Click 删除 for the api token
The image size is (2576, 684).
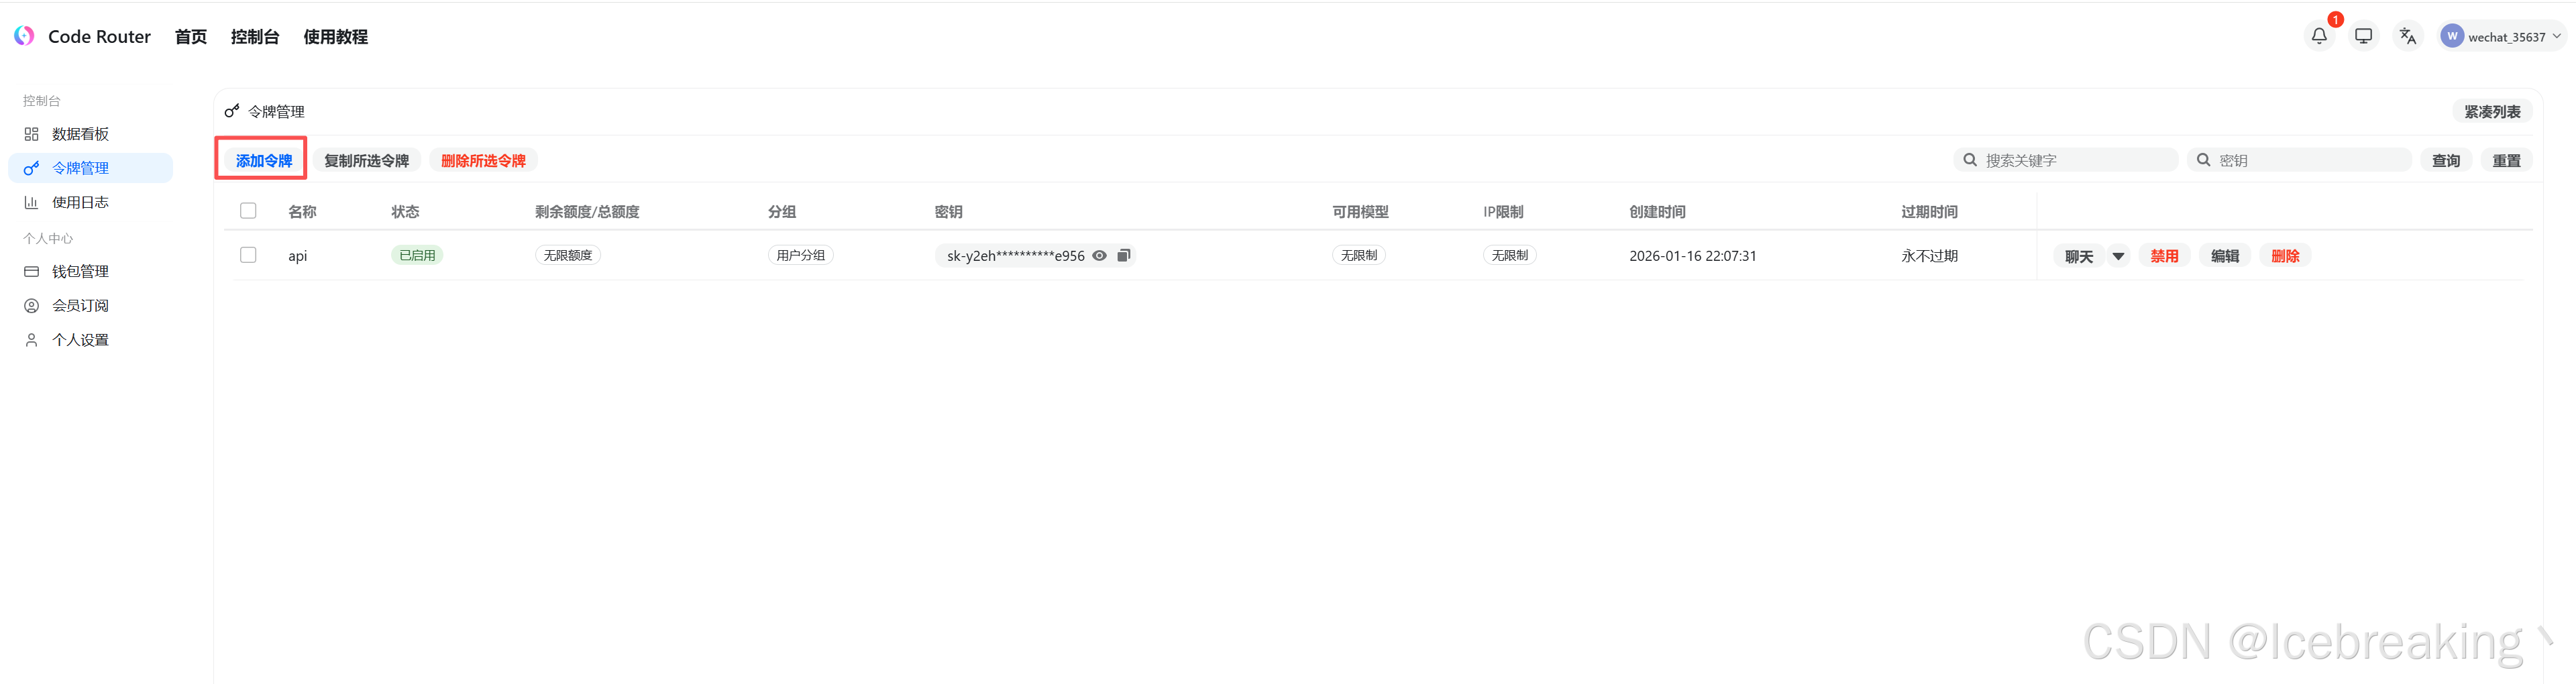(x=2285, y=256)
